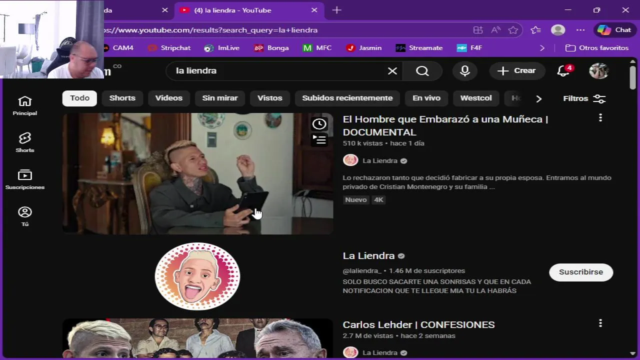Open the account avatar menu
This screenshot has width=640, height=360.
(x=598, y=71)
